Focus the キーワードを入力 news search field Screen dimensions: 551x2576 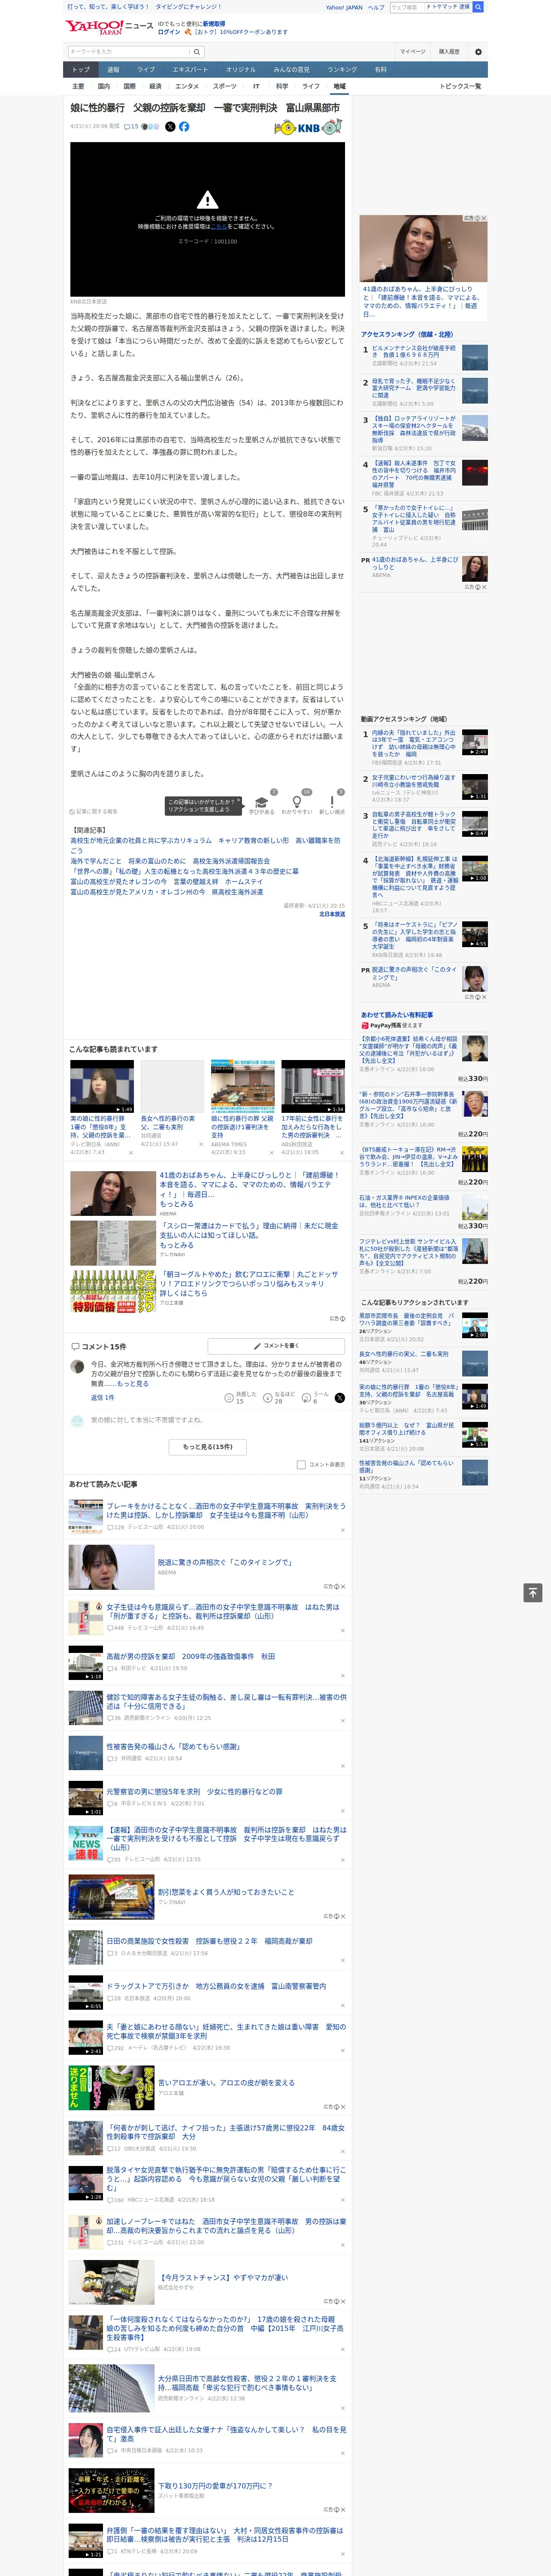pos(129,51)
